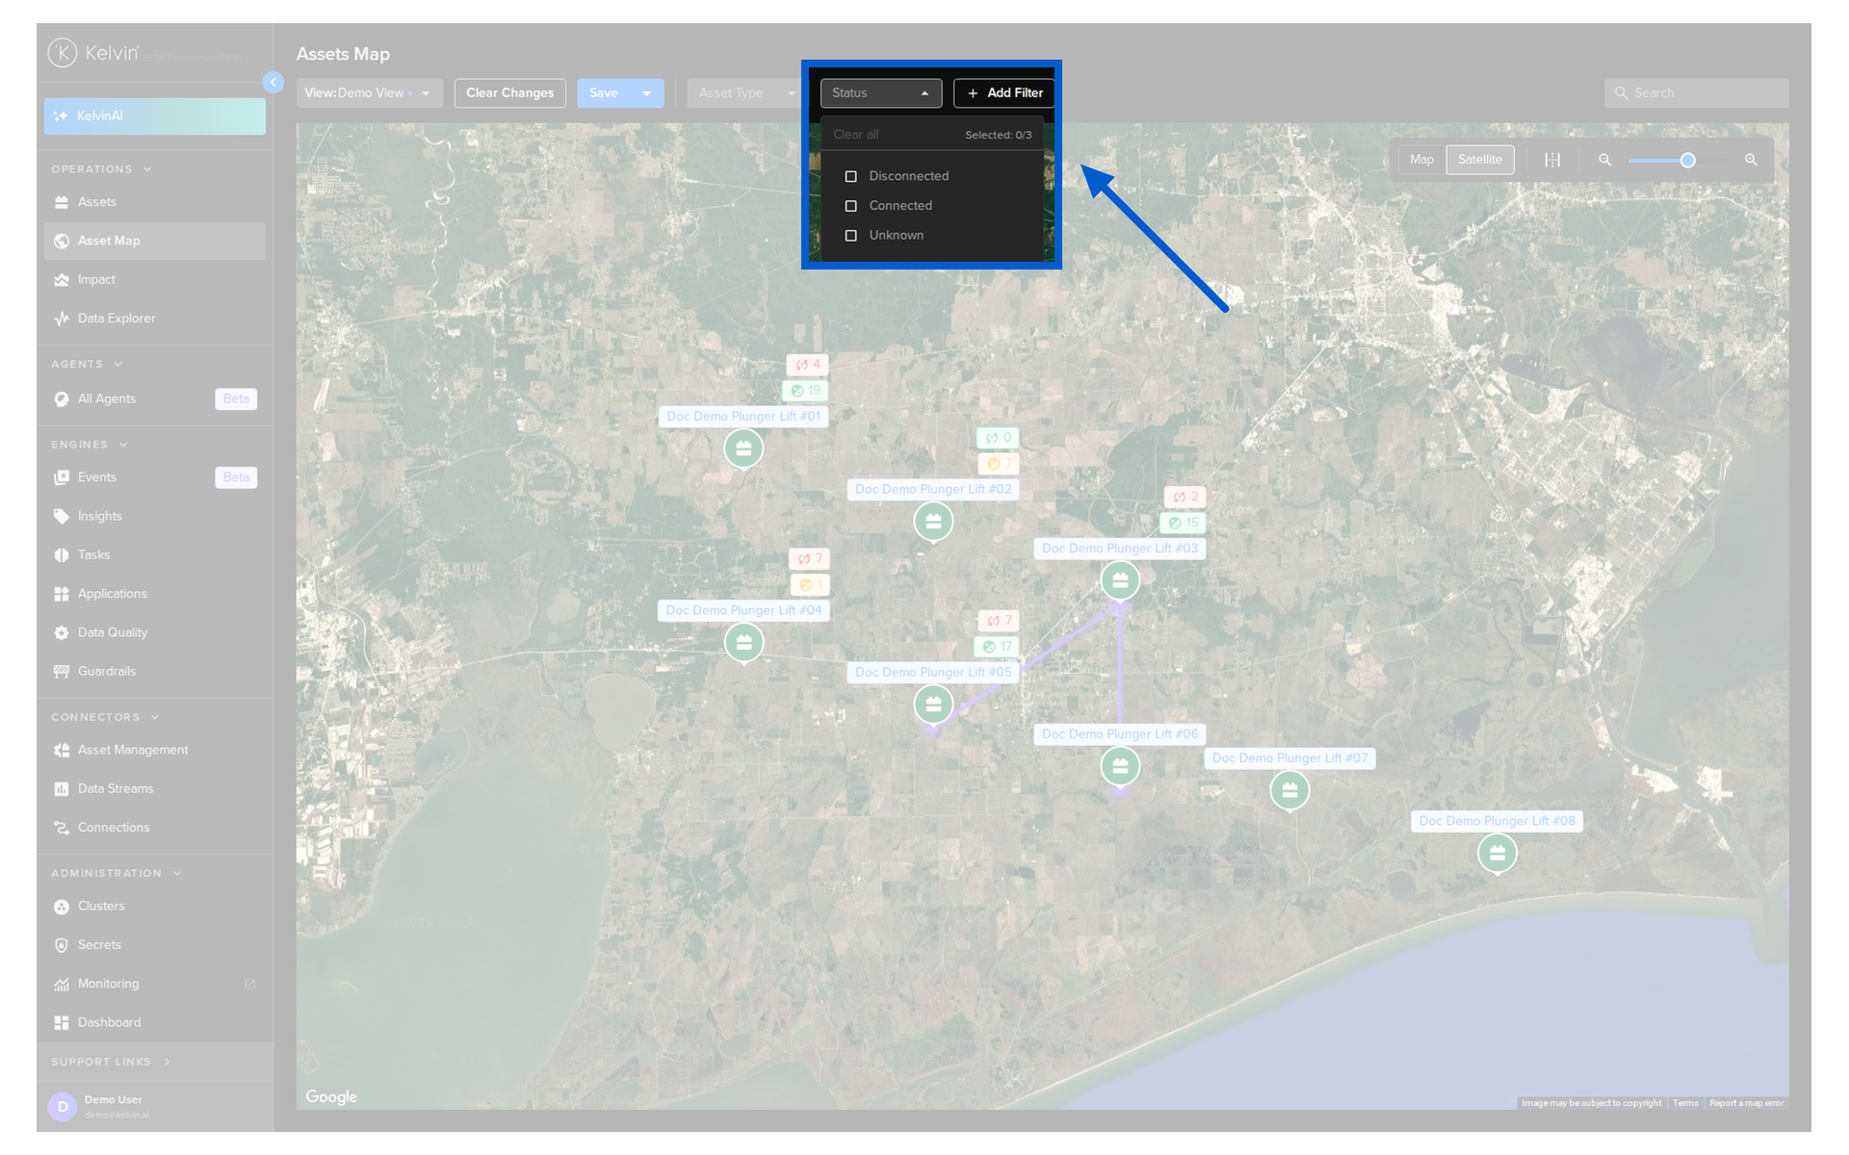Open the View: Demo View dropdown
The width and height of the screenshot is (1849, 1155).
369,93
